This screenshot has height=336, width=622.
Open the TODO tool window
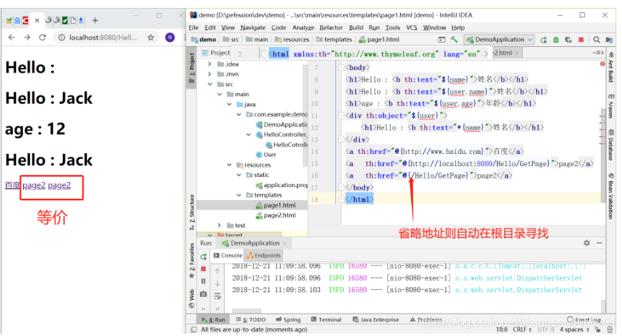coord(251,319)
